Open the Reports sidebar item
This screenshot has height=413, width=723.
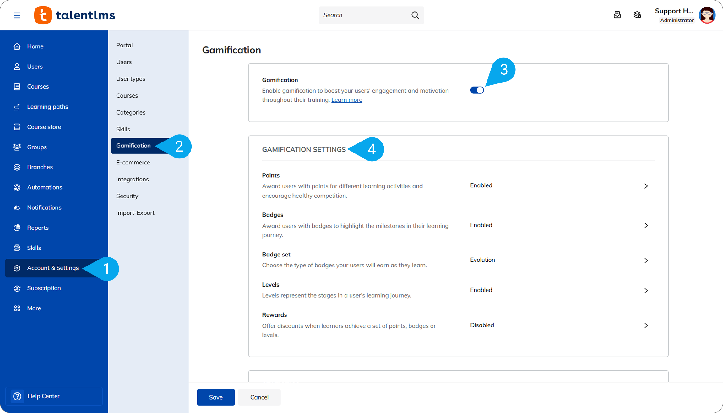[38, 228]
